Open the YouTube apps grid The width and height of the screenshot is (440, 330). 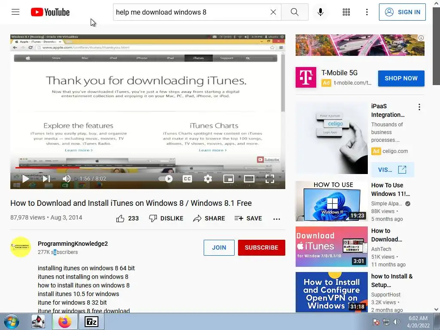(346, 12)
